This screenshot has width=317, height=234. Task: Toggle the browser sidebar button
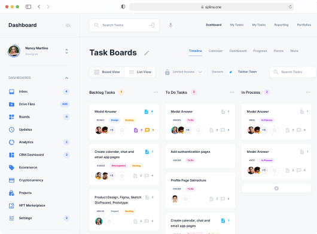click(29, 7)
